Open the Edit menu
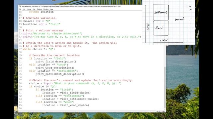 tap(24, 9)
